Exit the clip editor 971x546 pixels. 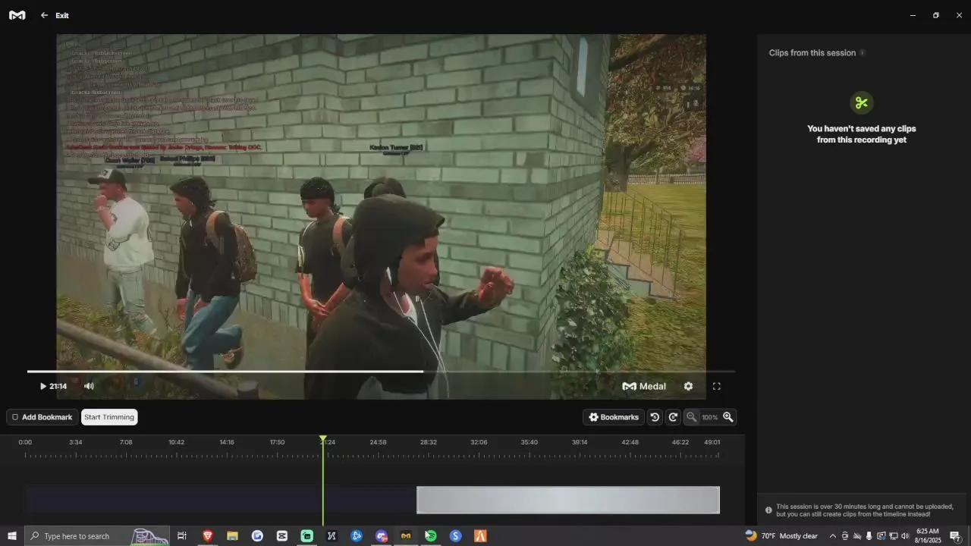[x=55, y=15]
